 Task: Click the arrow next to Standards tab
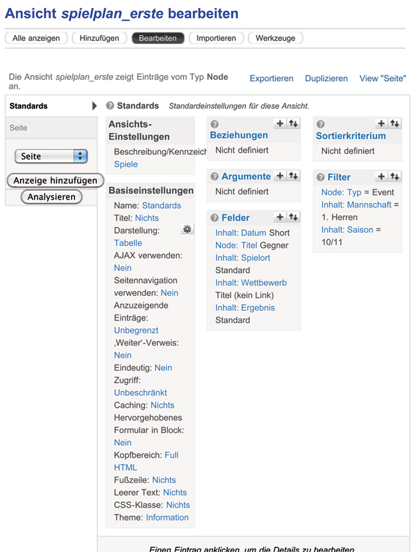[94, 106]
